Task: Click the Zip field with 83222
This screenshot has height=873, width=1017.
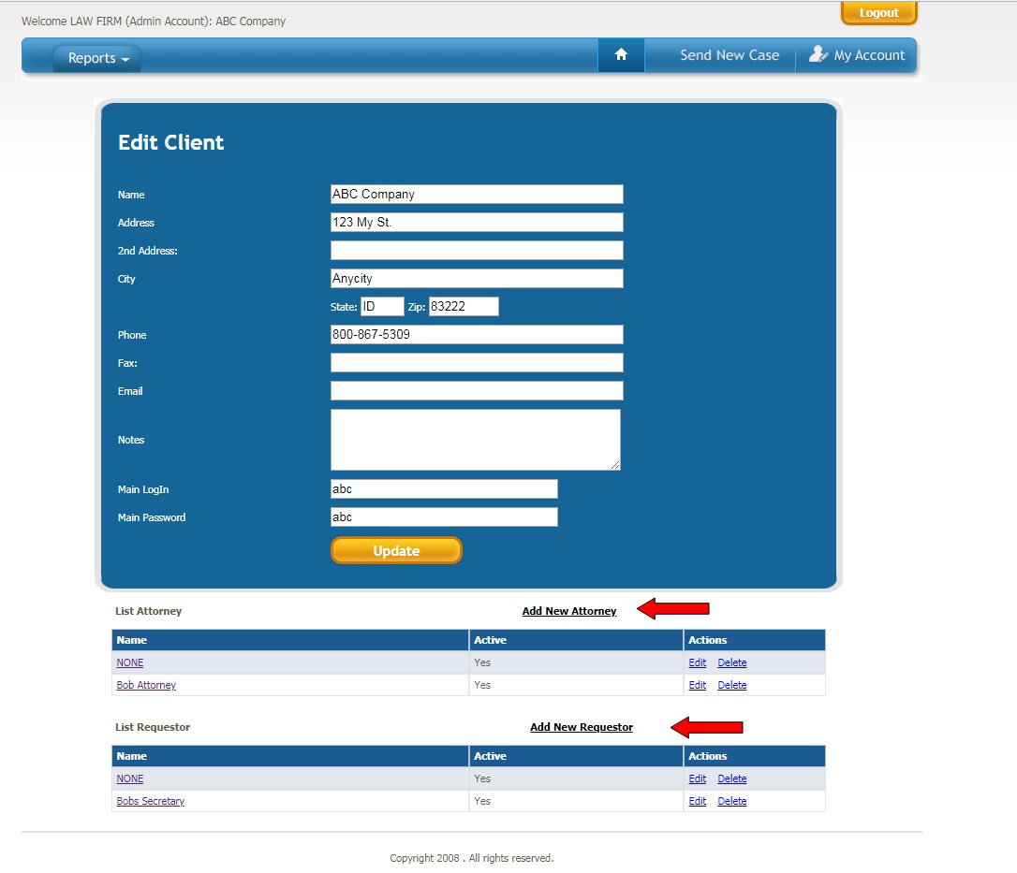Action: click(x=464, y=307)
